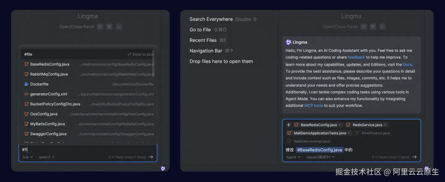
Task: Send the message in the left panel
Action: tap(151, 157)
